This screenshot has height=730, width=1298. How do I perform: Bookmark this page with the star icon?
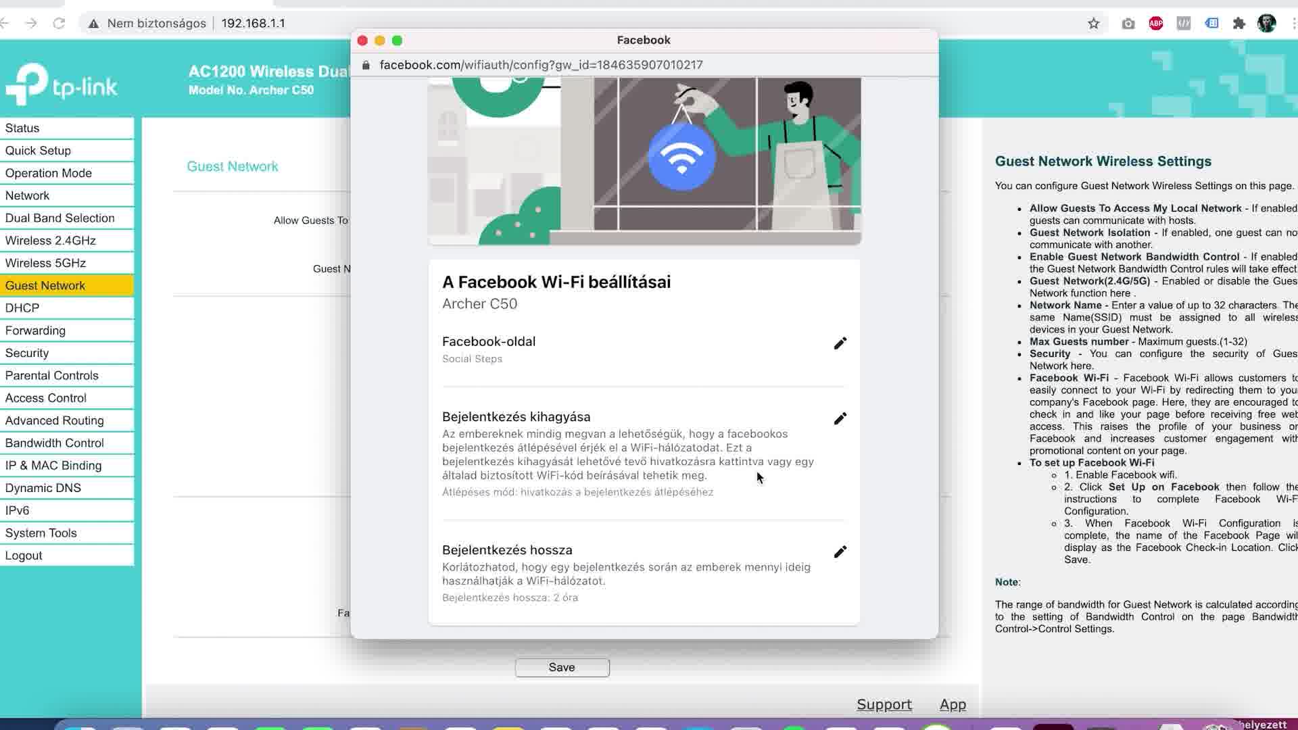coord(1093,24)
